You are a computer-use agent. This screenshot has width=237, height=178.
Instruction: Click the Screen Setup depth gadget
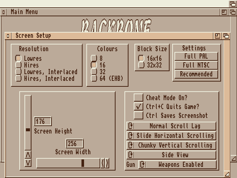click(x=226, y=36)
